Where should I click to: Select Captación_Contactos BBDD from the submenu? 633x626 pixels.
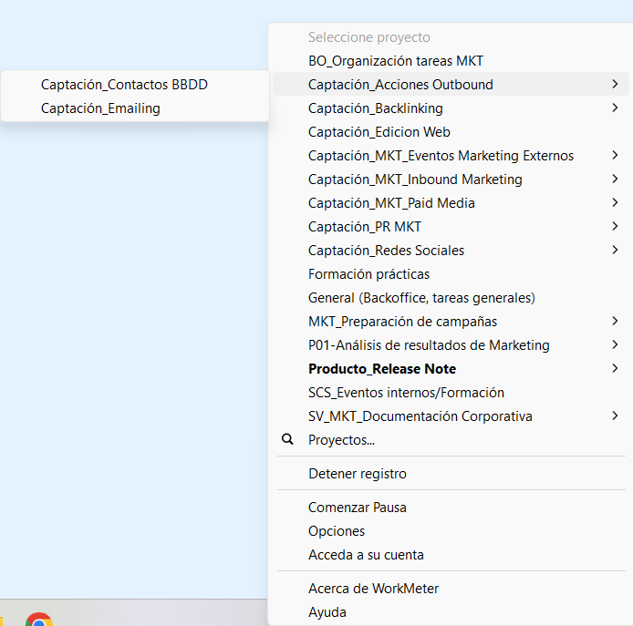(x=124, y=85)
